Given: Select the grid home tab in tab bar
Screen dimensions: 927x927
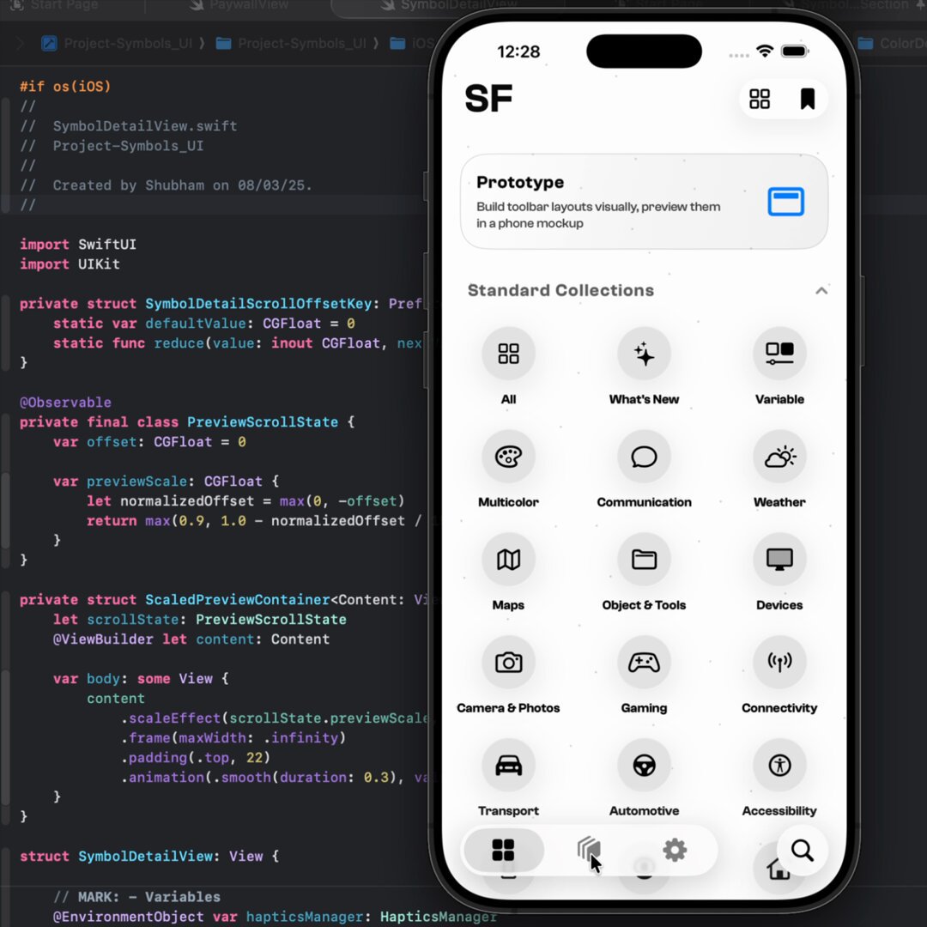Looking at the screenshot, I should 503,850.
